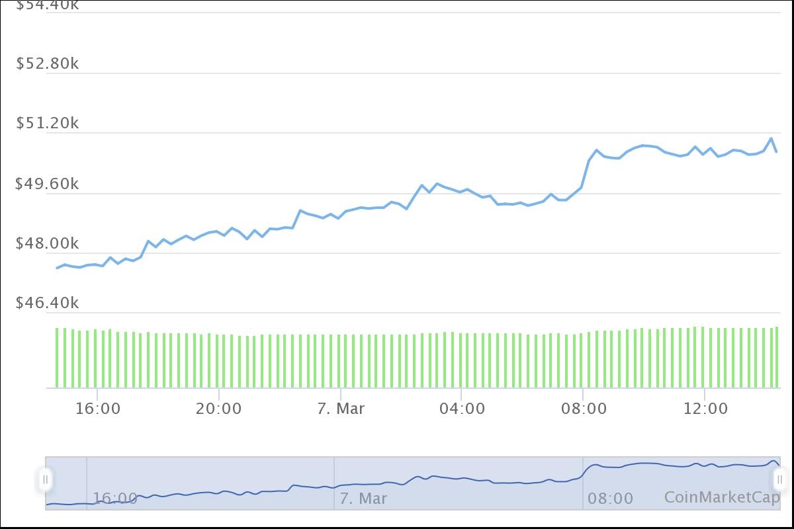Grab the left navigator range handle
The height and width of the screenshot is (529, 794).
pyautogui.click(x=45, y=479)
